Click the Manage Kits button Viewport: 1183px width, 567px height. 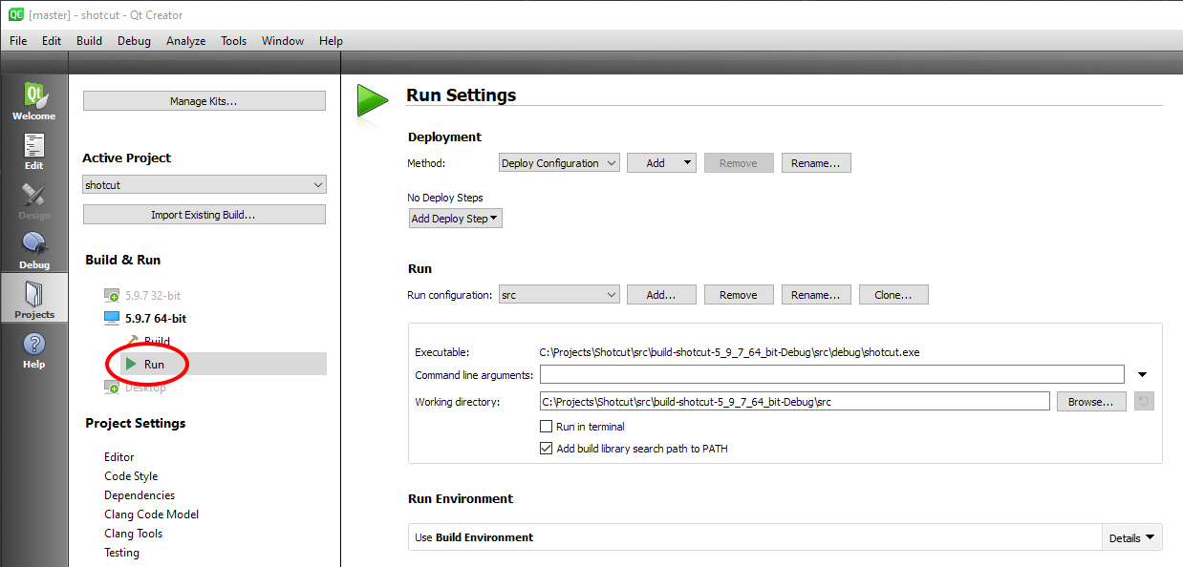pos(204,101)
